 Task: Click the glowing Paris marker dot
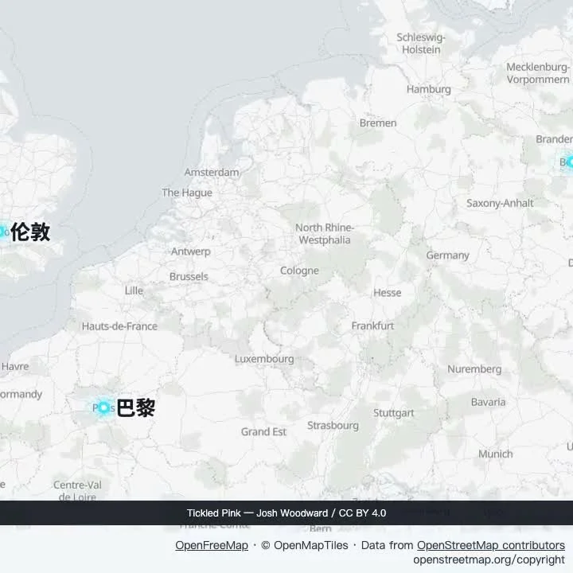(103, 407)
